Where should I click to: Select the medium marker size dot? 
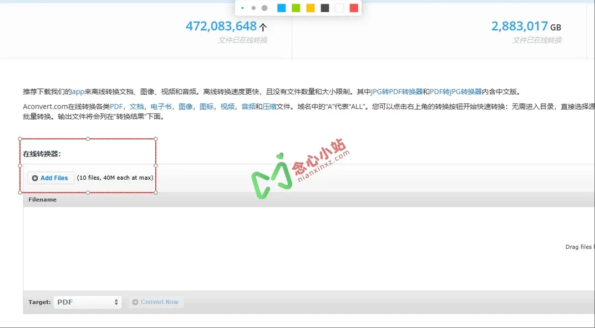pos(253,8)
